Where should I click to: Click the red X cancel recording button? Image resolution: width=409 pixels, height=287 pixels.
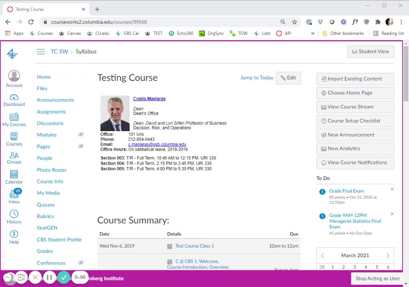[35, 277]
